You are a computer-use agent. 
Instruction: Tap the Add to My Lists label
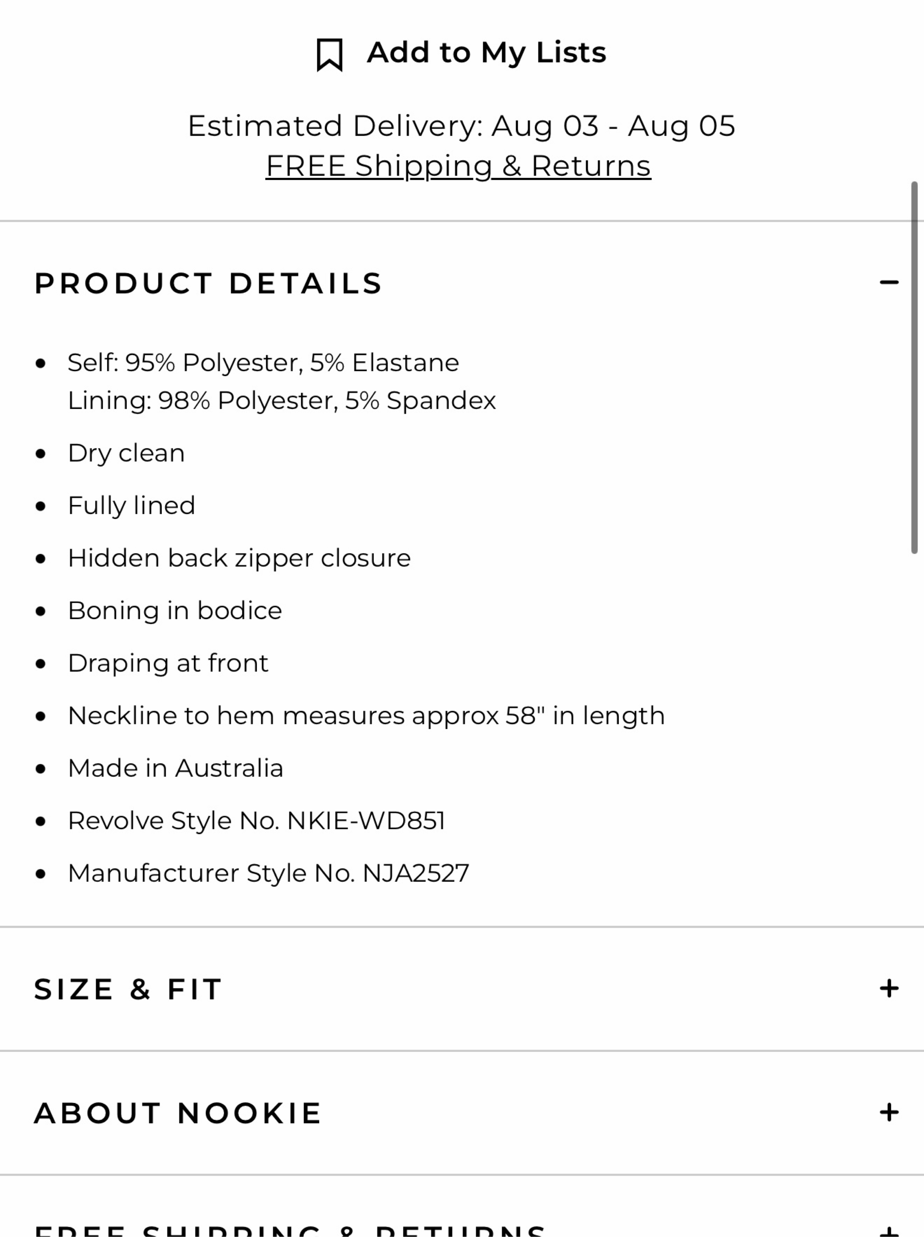[x=486, y=53]
